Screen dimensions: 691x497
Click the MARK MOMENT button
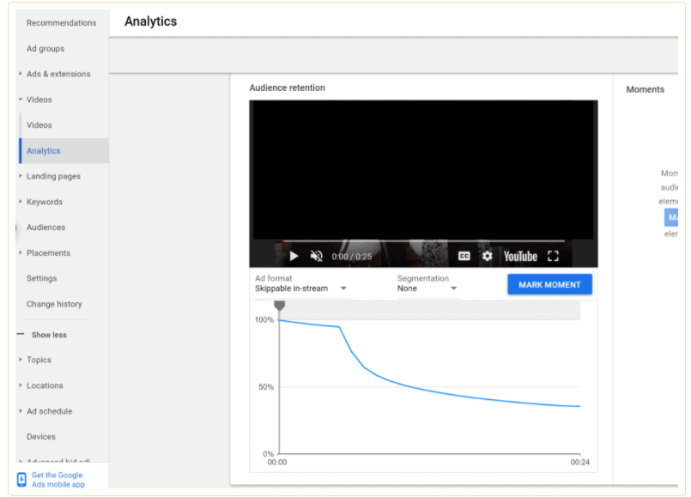pos(549,285)
